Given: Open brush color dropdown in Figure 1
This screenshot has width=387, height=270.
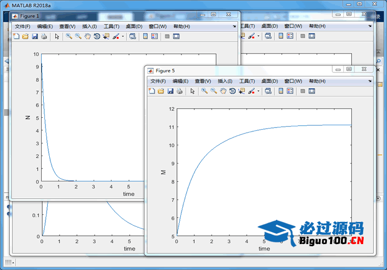Looking at the screenshot, I should point(123,36).
